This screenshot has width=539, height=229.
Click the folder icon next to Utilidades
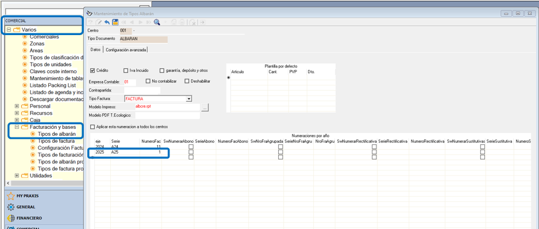[x=24, y=175]
